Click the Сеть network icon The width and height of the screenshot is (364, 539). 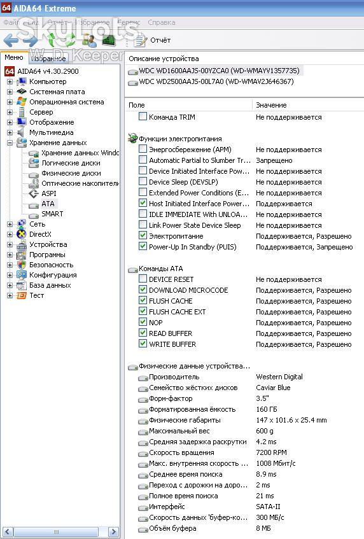22,224
